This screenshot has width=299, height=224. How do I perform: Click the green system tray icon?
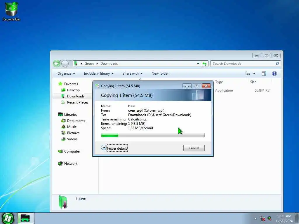[270, 219]
